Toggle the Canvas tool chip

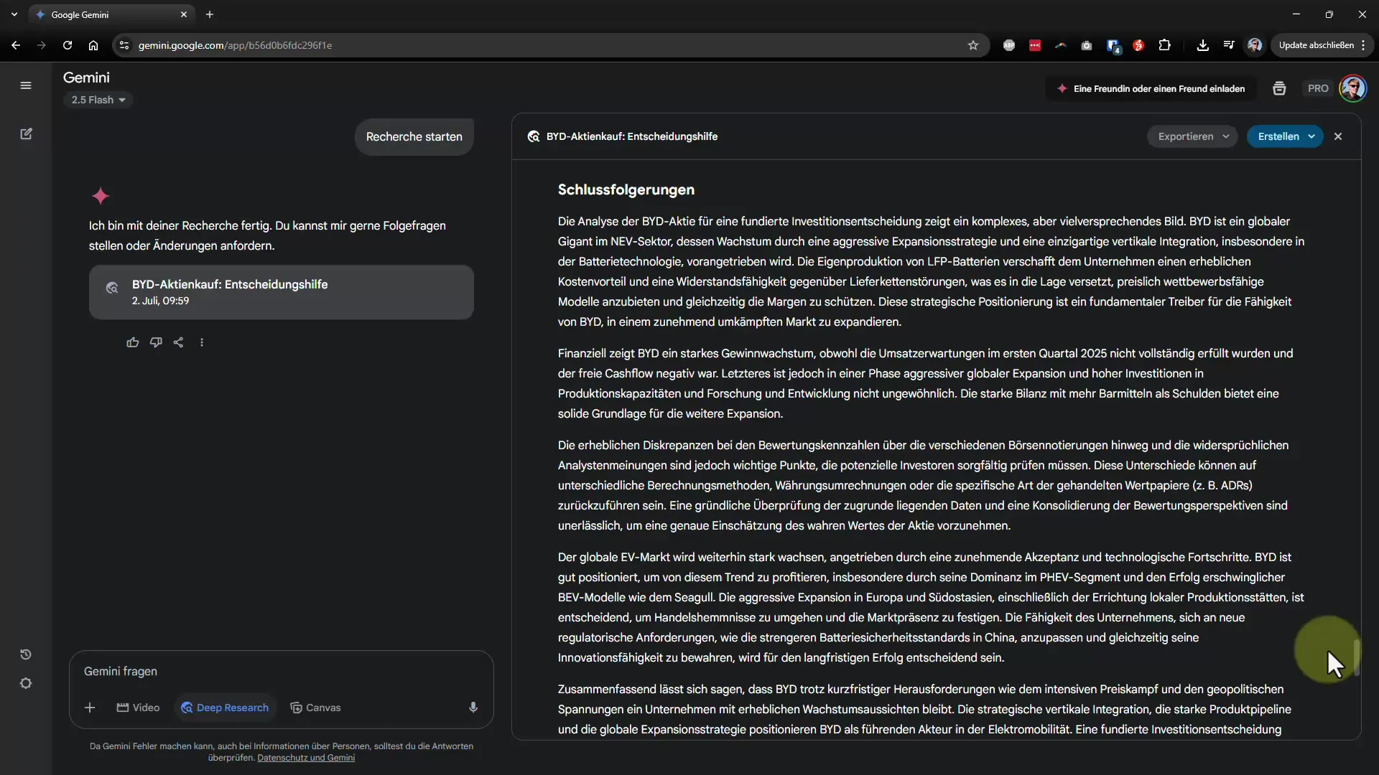click(315, 708)
